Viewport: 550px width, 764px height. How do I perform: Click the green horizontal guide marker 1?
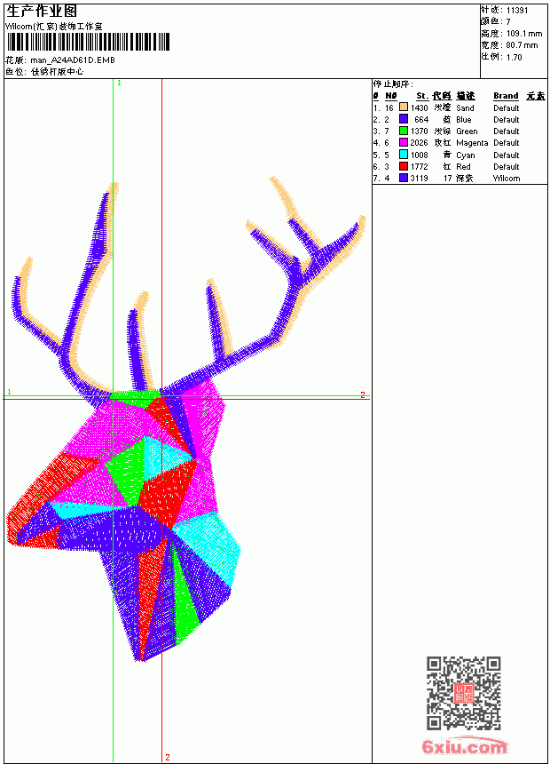pyautogui.click(x=9, y=392)
